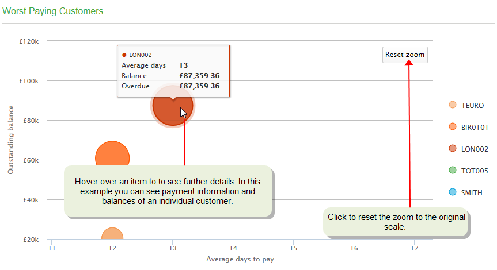Click the TOT005 legend label
The height and width of the screenshot is (270, 497).
475,171
